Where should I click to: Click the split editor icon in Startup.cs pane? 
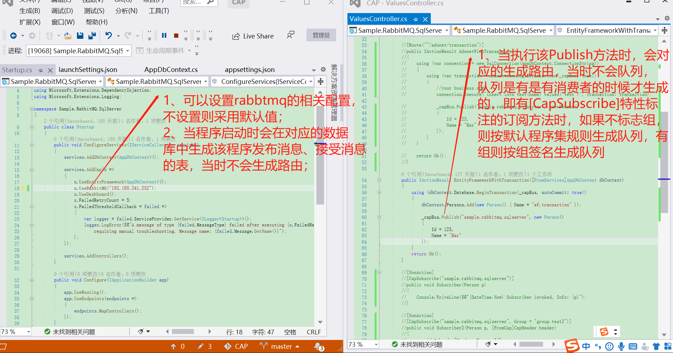coord(321,81)
